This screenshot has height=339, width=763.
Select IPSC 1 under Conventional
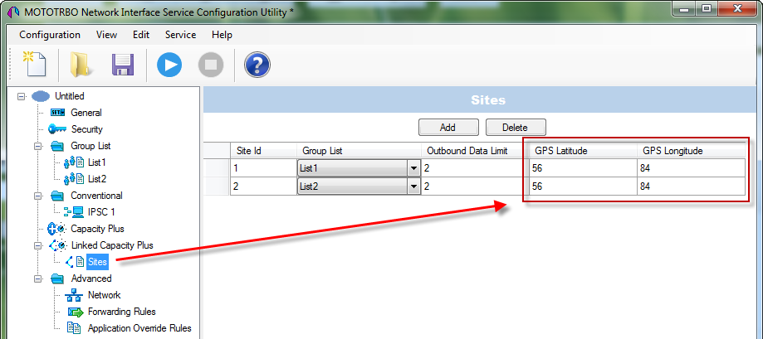tap(101, 212)
